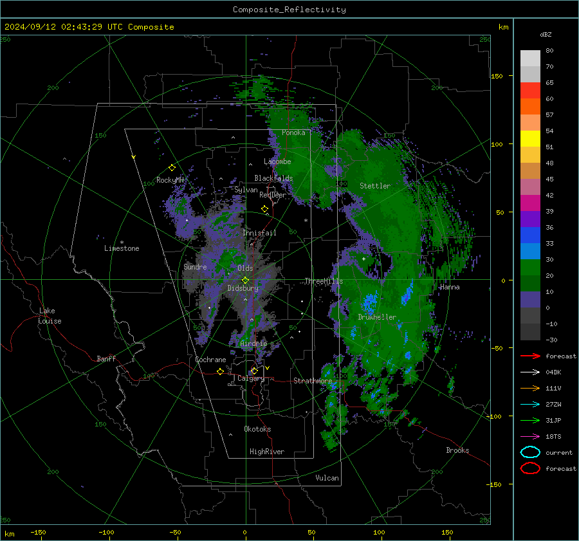
Task: Click the Strathmore city label
Action: (313, 381)
